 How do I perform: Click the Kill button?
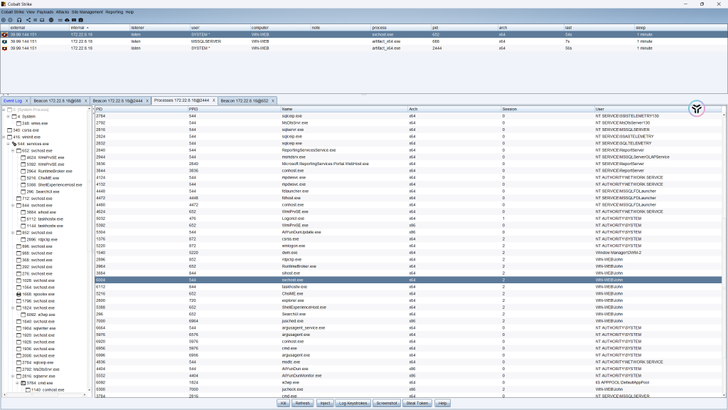[283, 403]
